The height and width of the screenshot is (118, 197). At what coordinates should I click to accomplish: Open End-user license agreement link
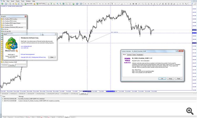click(x=28, y=54)
